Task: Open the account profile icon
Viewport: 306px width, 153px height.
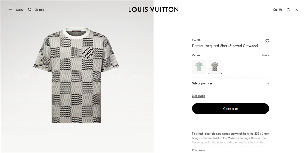Action: (296, 9)
